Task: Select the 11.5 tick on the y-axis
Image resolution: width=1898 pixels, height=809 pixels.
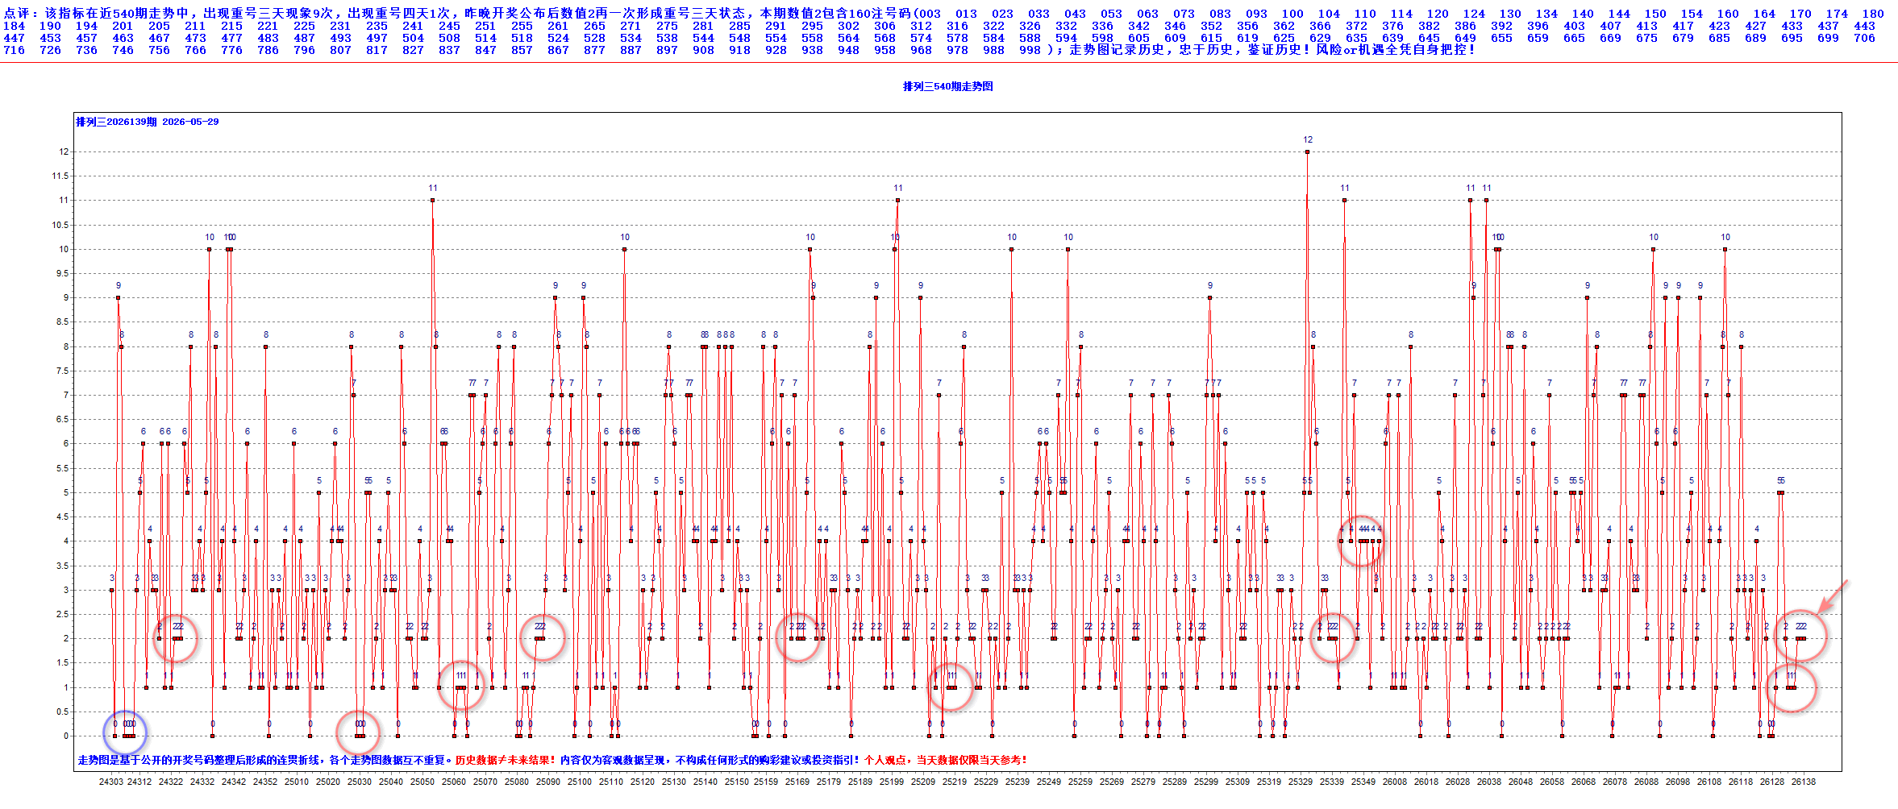Action: pos(60,176)
